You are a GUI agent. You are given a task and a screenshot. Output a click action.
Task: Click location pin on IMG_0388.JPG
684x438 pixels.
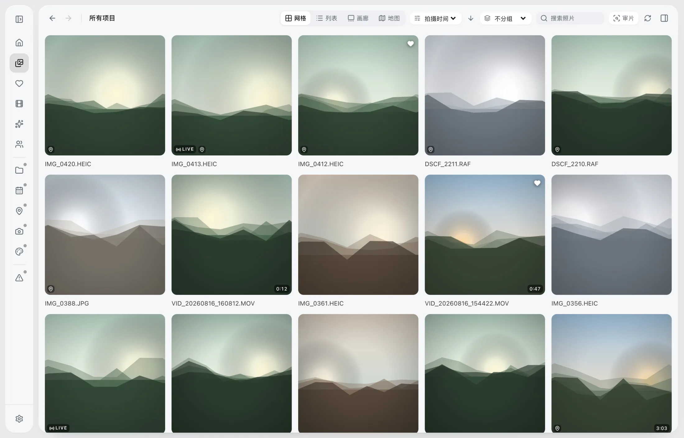(51, 289)
